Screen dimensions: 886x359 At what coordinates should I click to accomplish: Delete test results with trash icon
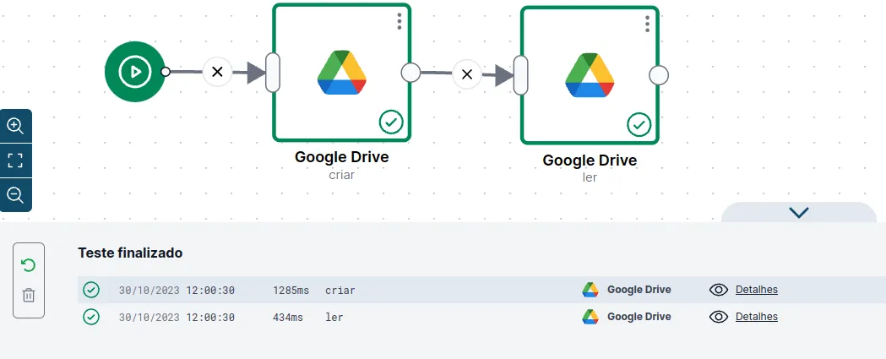point(28,295)
